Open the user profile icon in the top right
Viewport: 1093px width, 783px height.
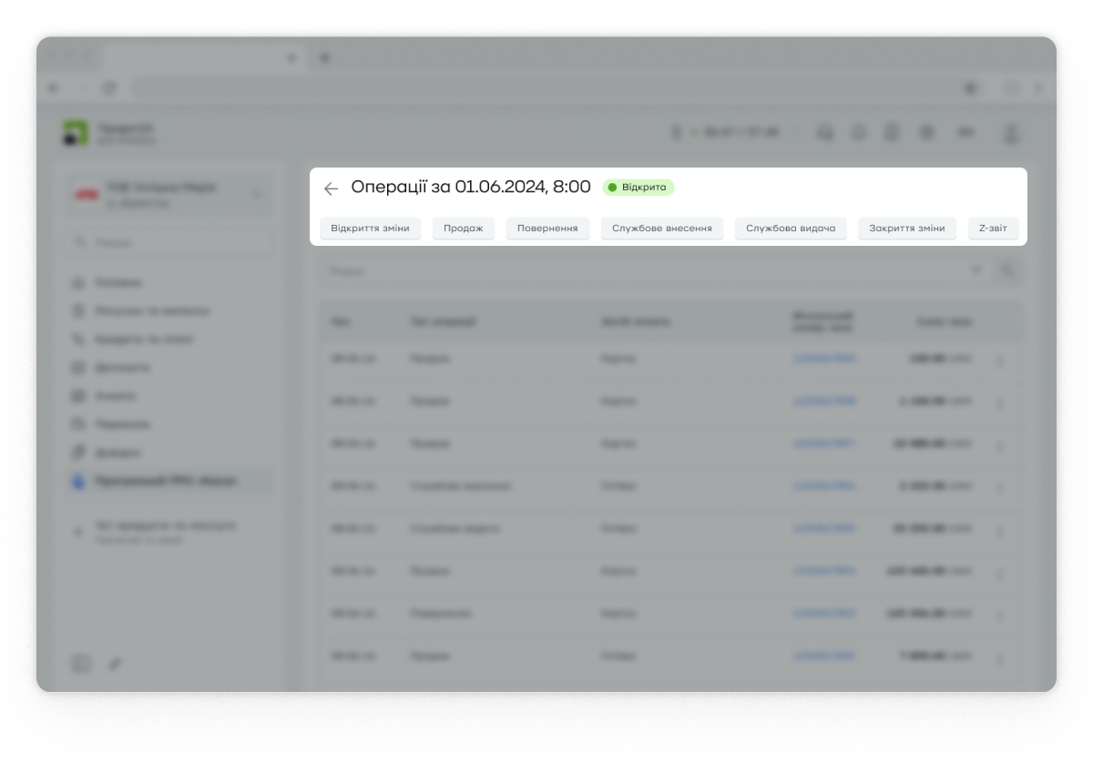[1010, 133]
